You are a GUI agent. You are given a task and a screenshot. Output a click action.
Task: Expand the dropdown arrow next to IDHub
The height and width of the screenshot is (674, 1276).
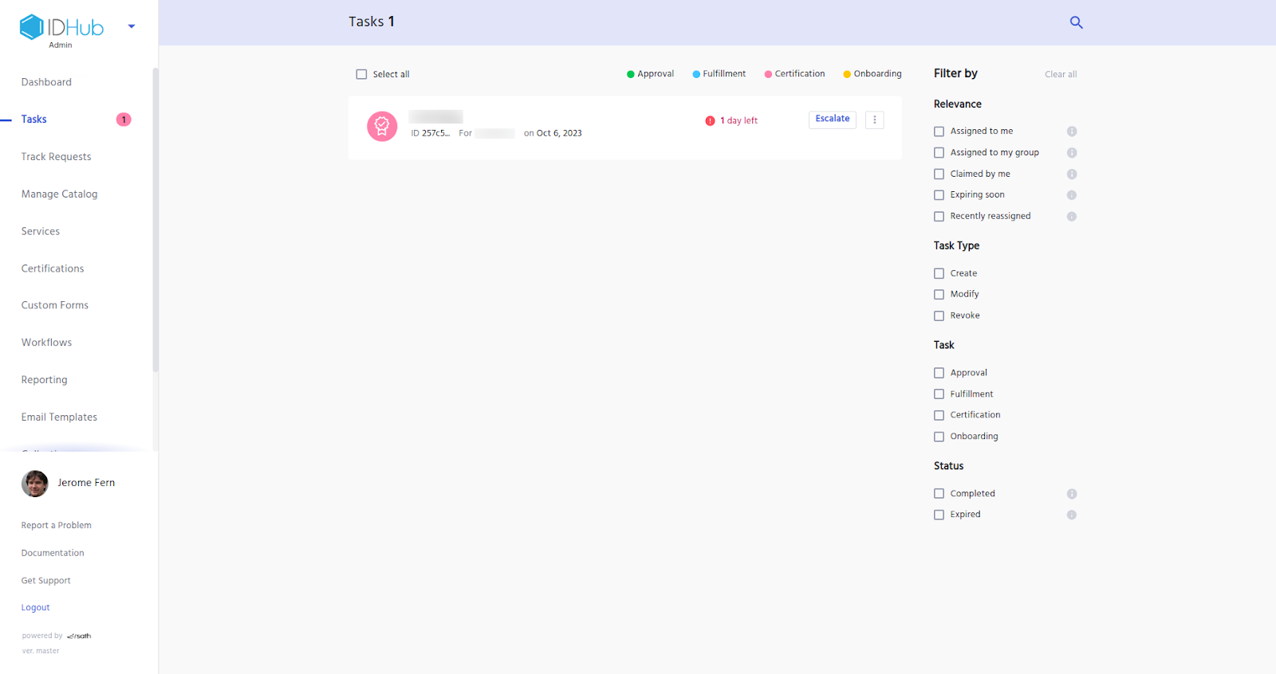(x=132, y=26)
